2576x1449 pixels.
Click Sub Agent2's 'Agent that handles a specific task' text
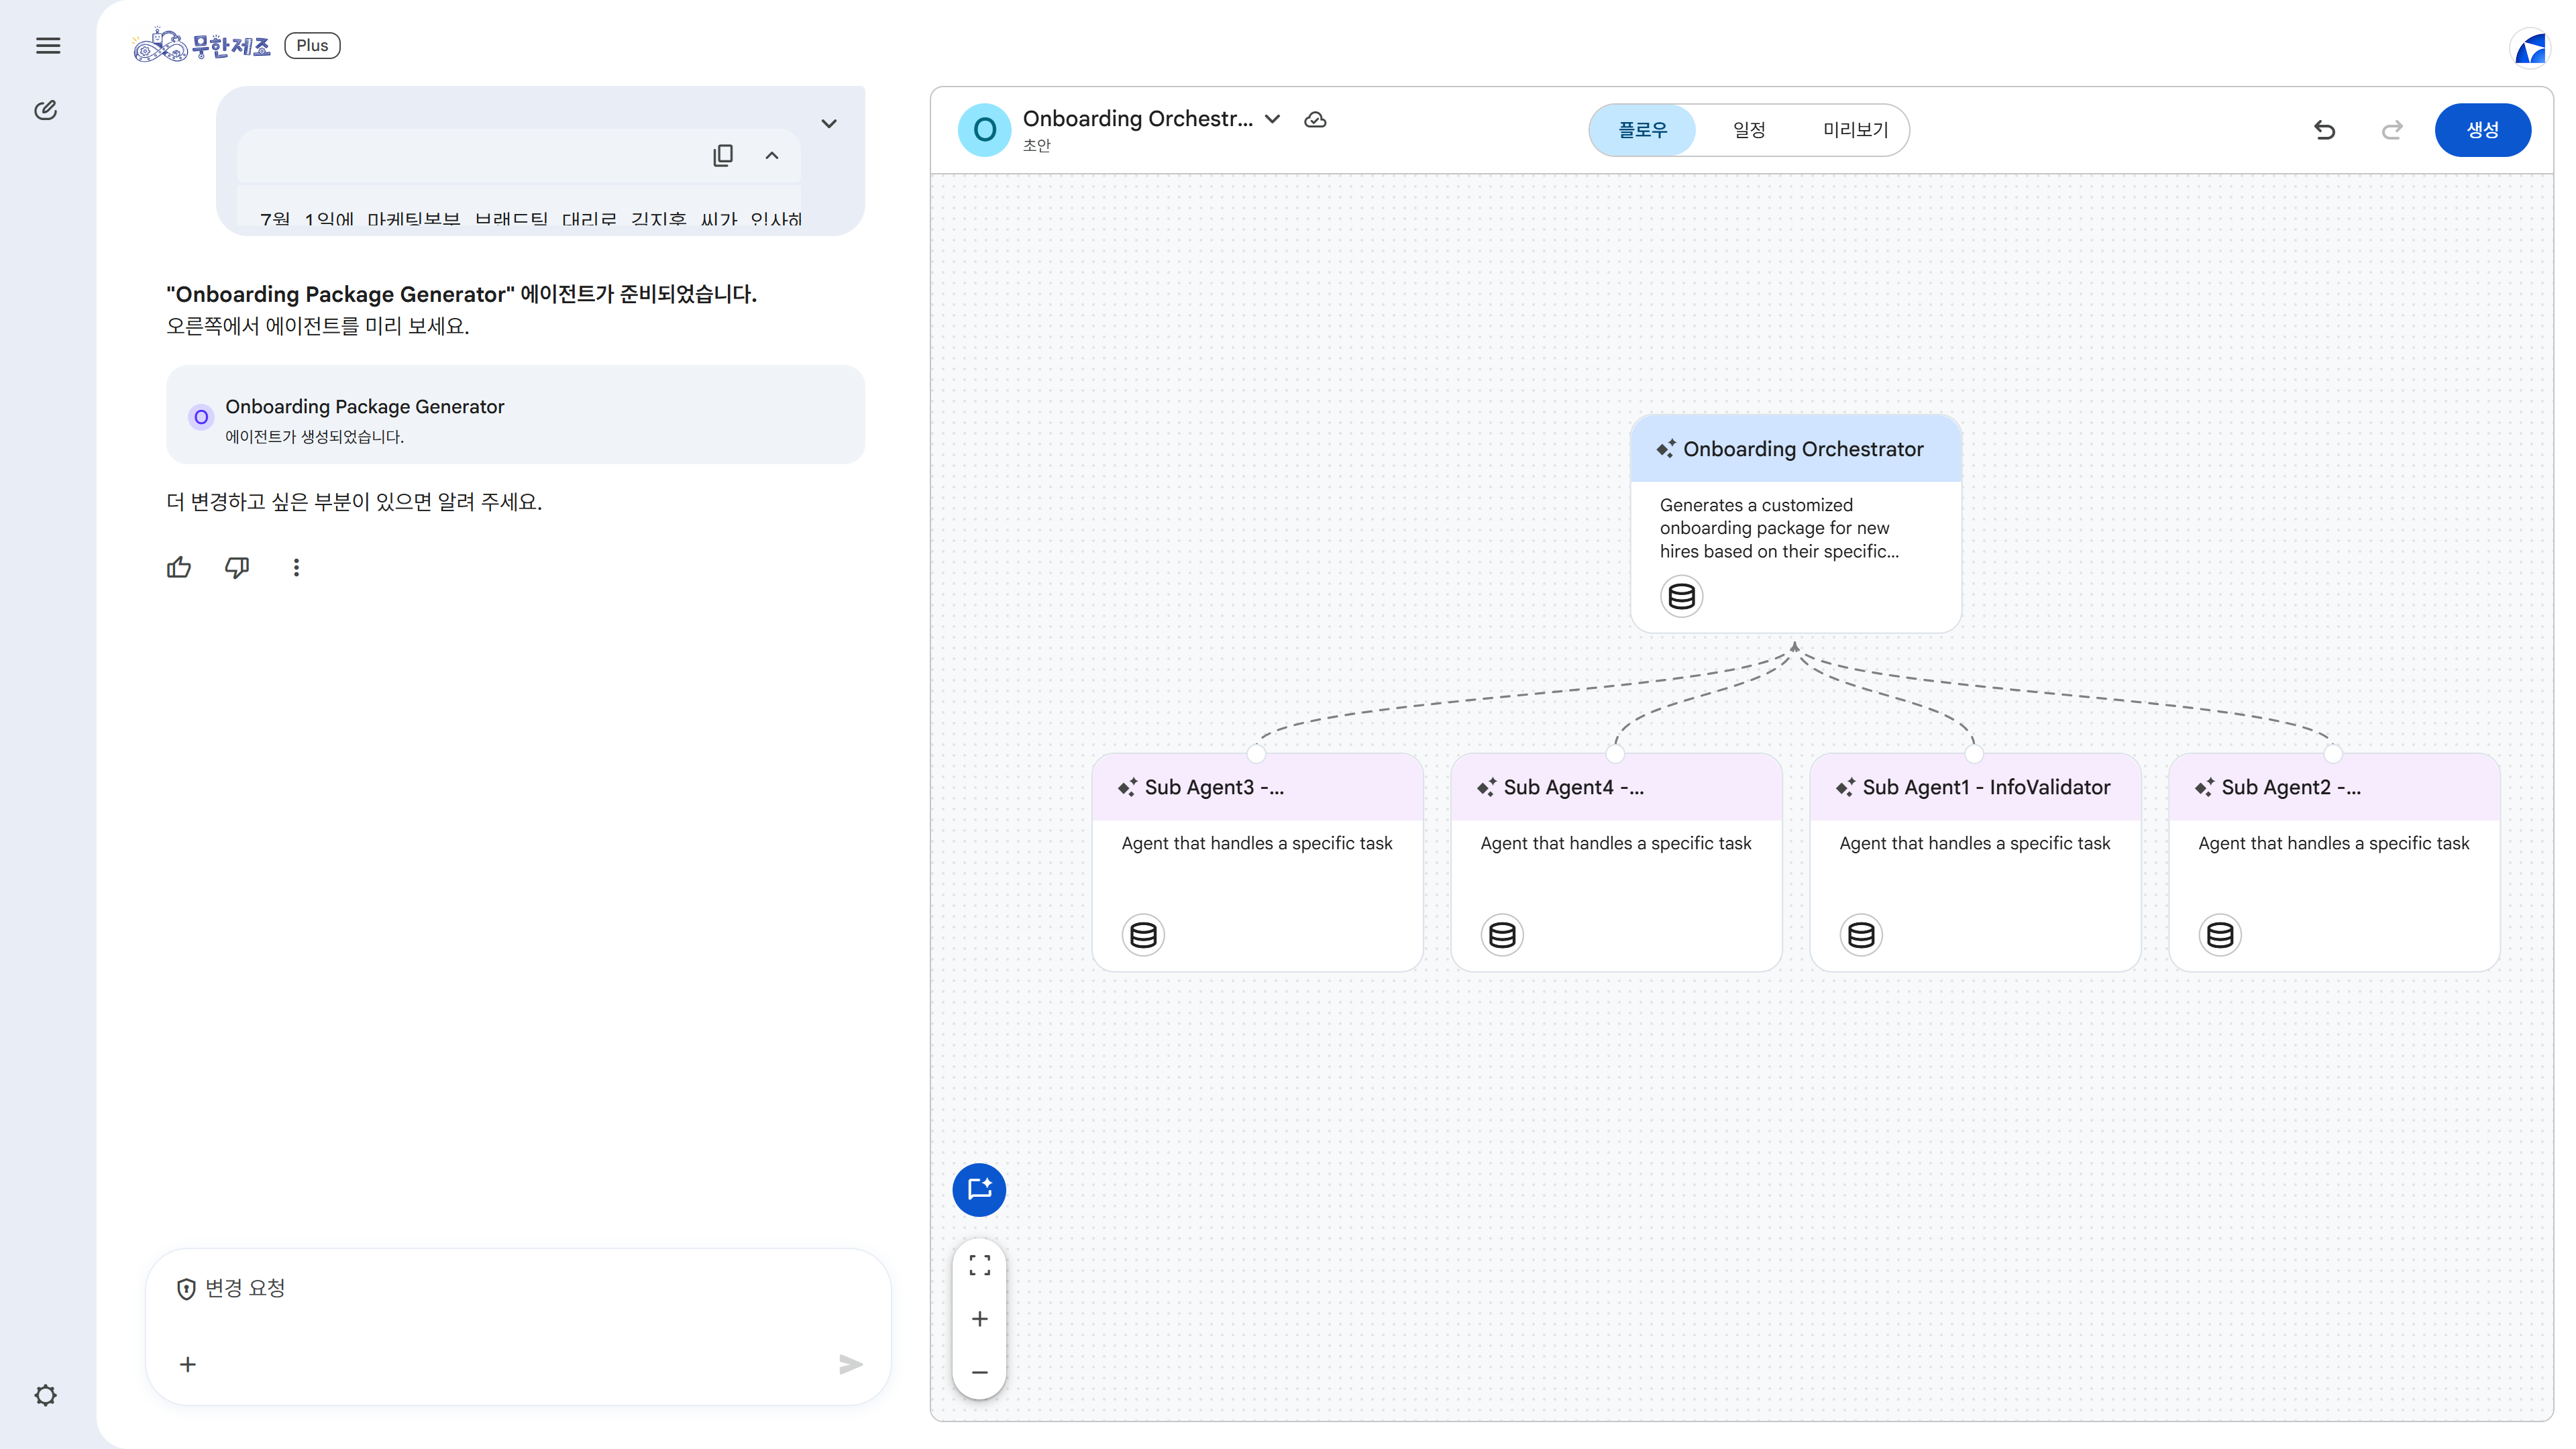coord(2334,843)
